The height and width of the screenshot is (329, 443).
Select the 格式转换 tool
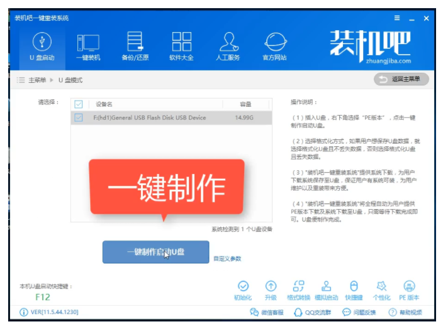(298, 290)
